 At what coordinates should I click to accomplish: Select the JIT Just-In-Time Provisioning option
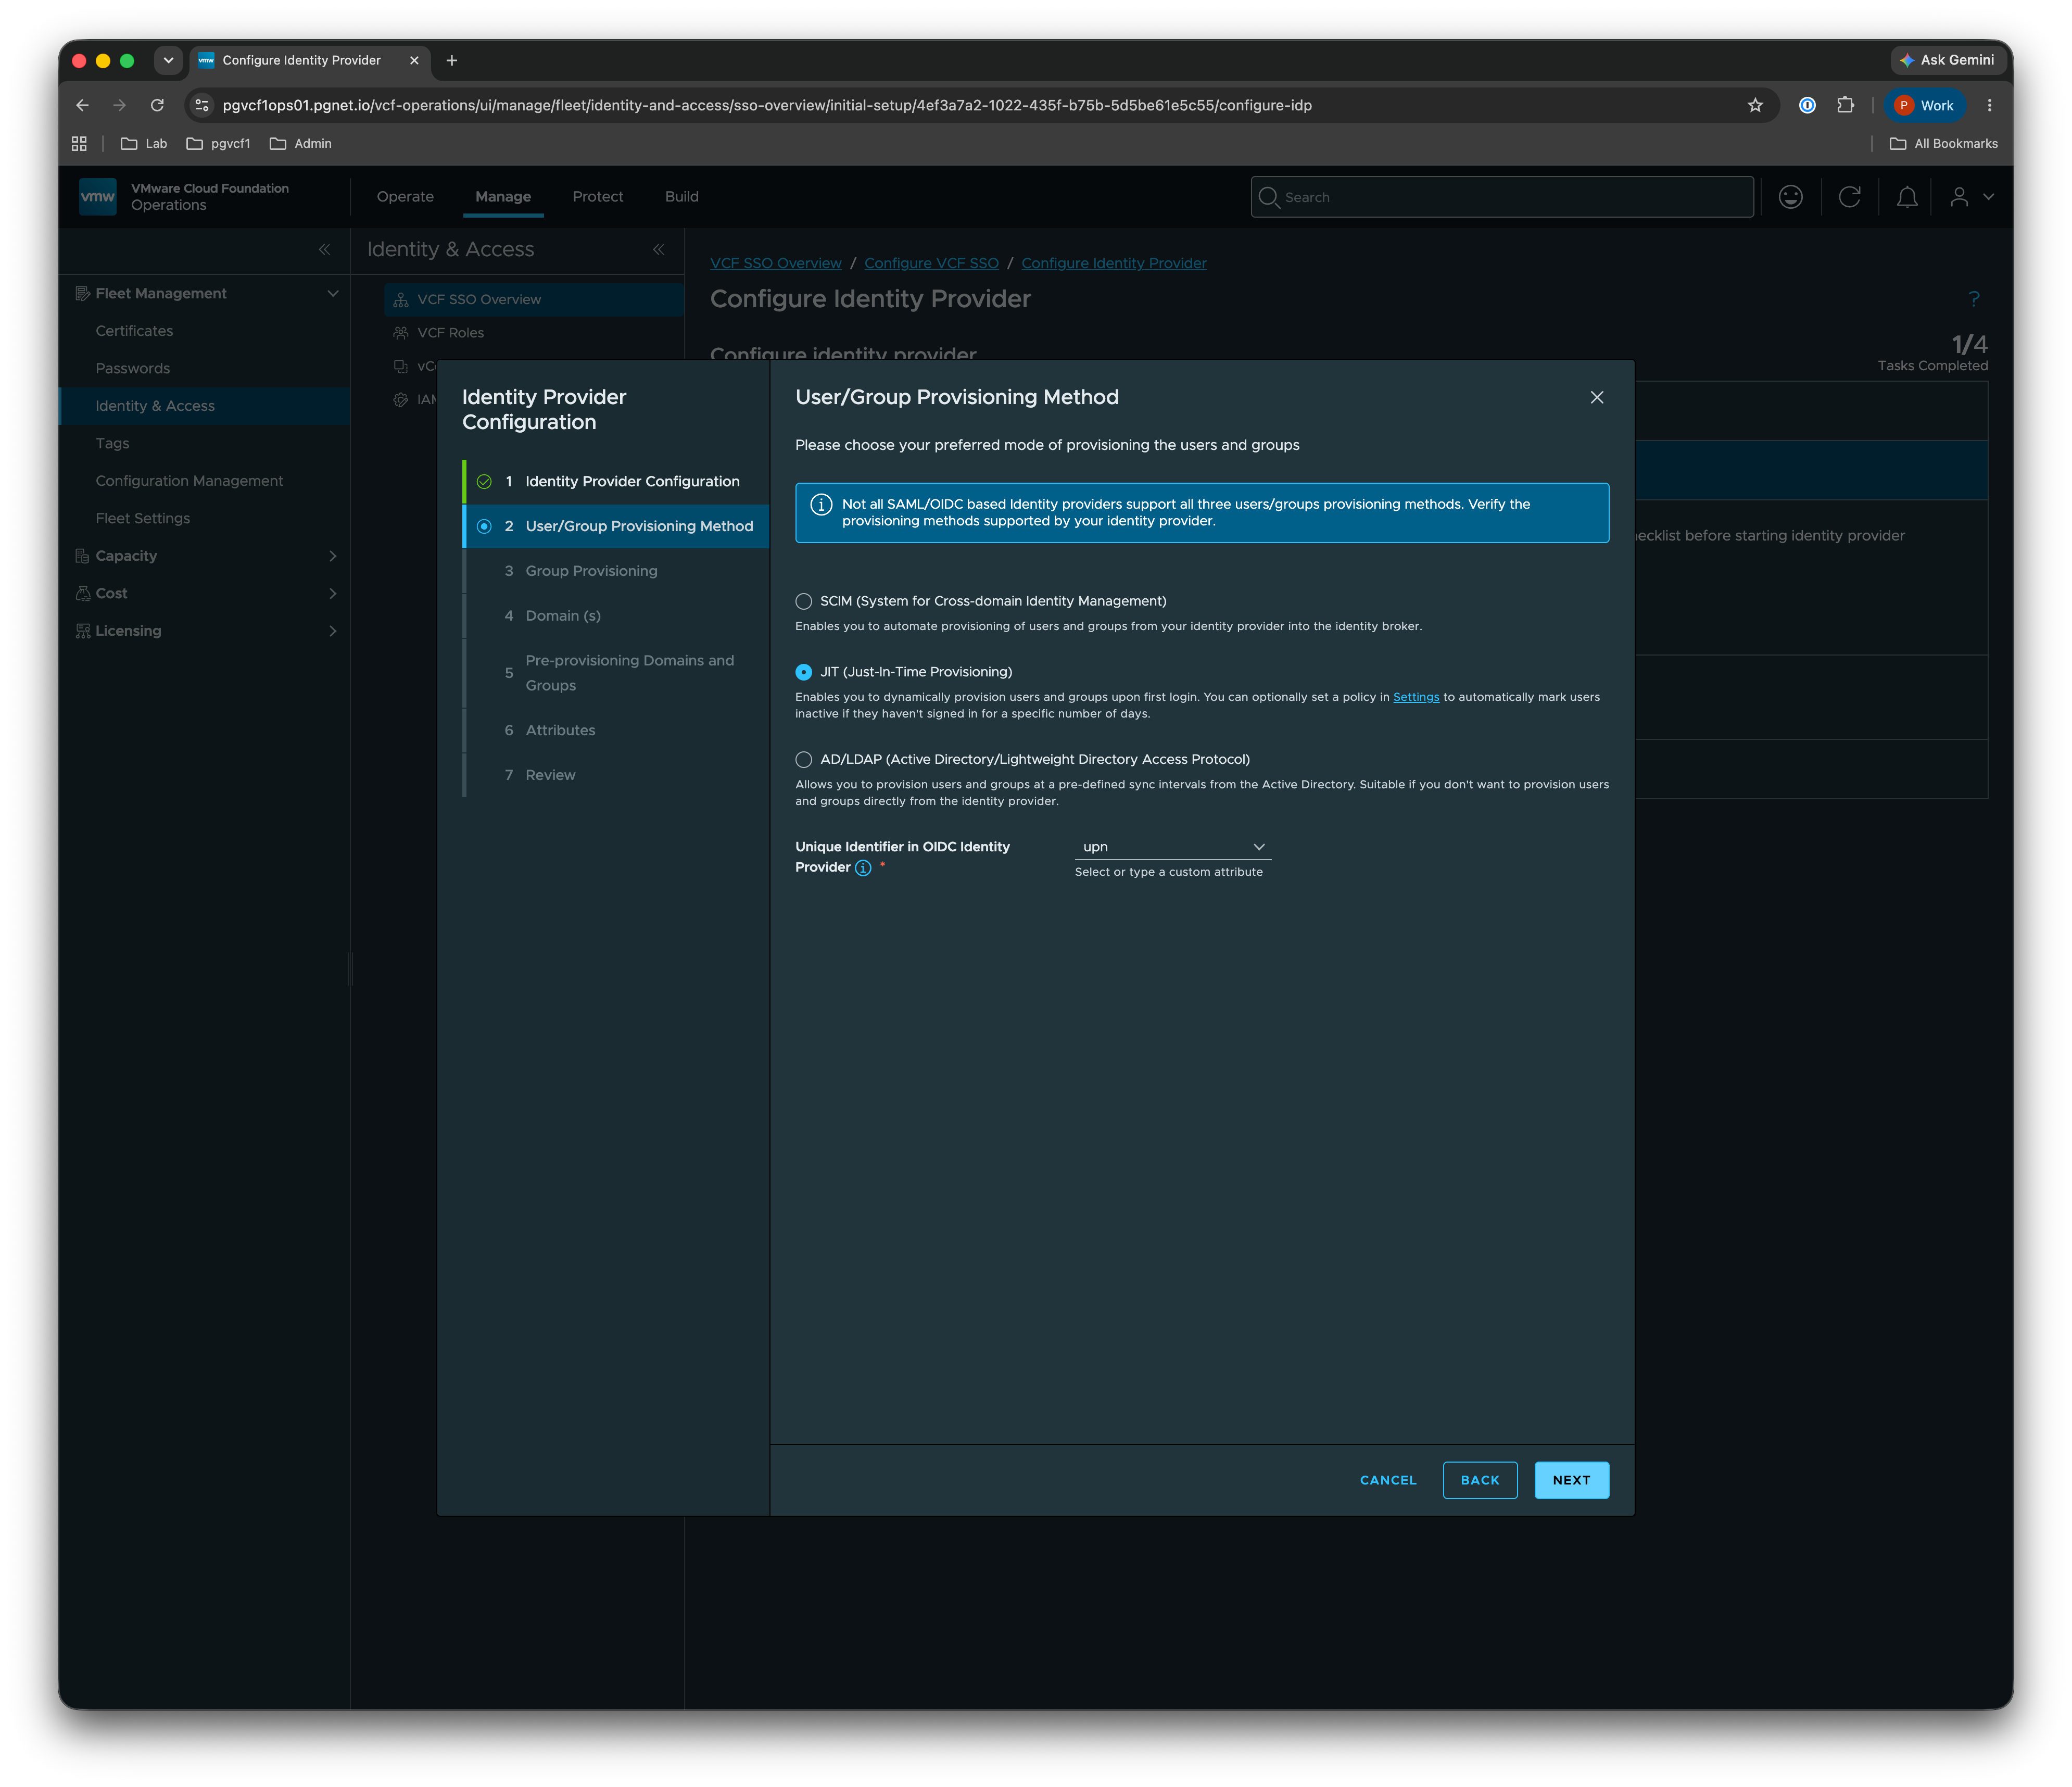(x=803, y=672)
